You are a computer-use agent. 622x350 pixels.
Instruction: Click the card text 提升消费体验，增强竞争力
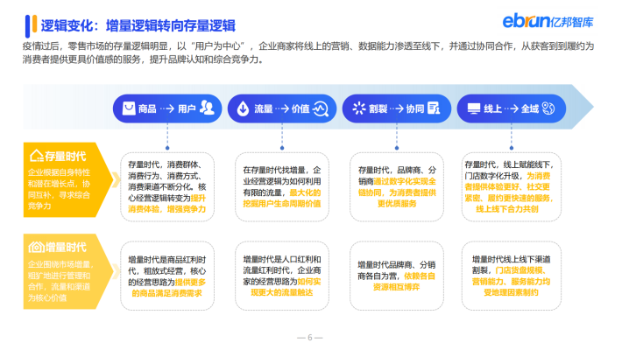click(167, 203)
